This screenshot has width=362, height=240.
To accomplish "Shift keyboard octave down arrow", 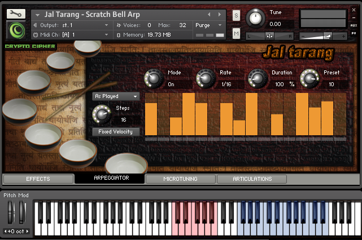I will tap(5, 231).
